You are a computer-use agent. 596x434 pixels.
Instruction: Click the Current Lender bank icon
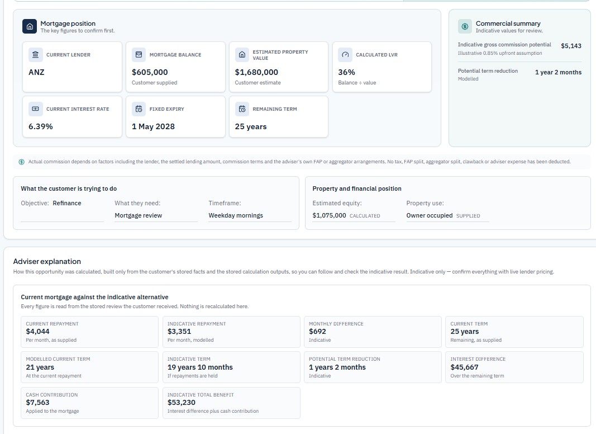point(35,55)
